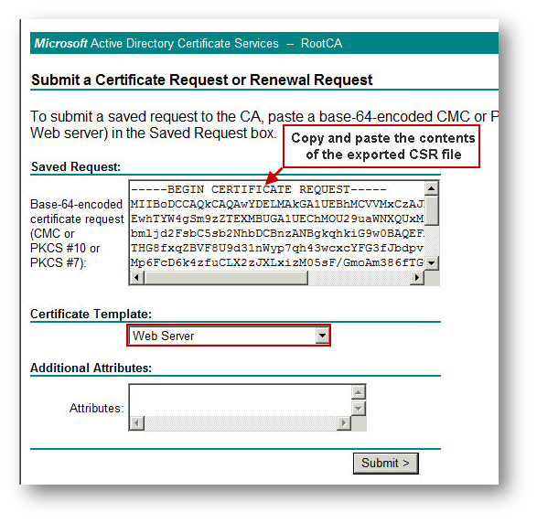Click the Saved Request scroll up arrow

(x=432, y=188)
